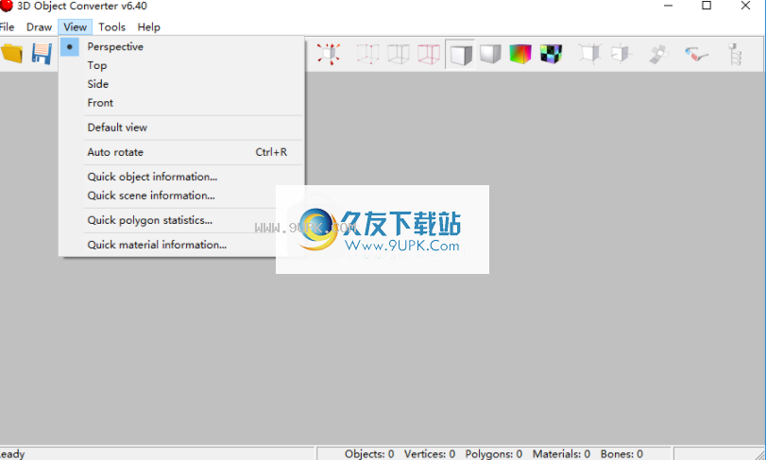Select the light pink wireframe cube with vertex dots
This screenshot has width=766, height=460.
[x=367, y=54]
